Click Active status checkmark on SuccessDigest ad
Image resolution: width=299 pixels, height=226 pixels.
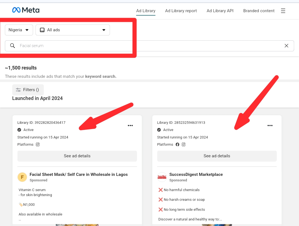pos(159,130)
